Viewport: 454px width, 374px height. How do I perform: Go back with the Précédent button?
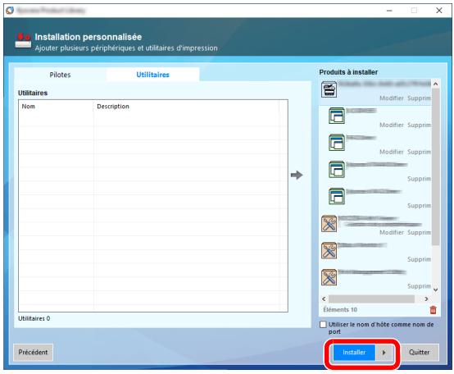(x=33, y=353)
